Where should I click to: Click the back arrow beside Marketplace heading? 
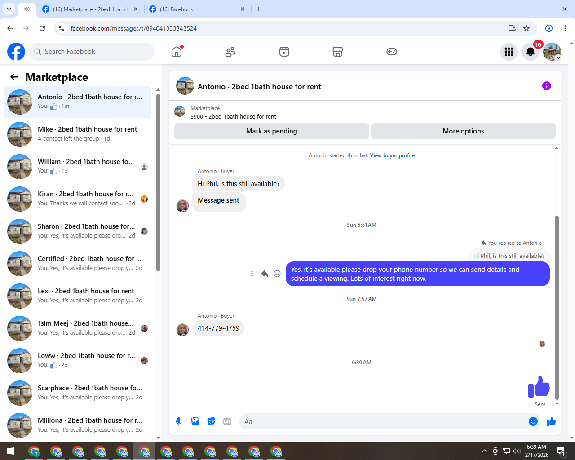[x=14, y=77]
